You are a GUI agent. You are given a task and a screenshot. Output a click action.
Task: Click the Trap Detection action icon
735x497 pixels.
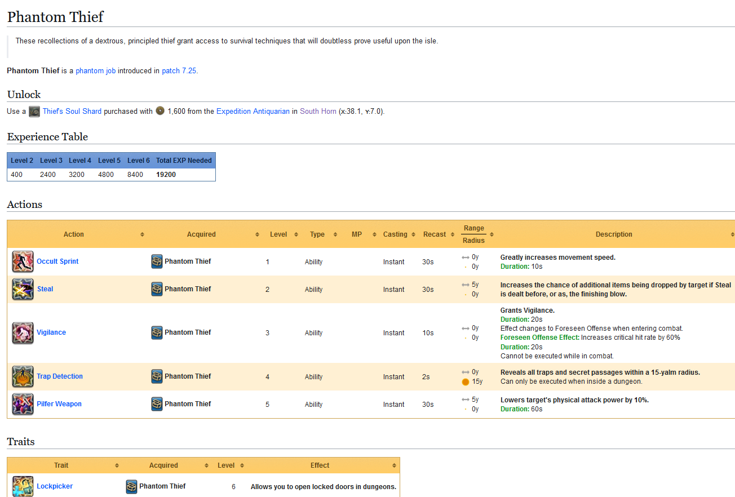(x=23, y=376)
